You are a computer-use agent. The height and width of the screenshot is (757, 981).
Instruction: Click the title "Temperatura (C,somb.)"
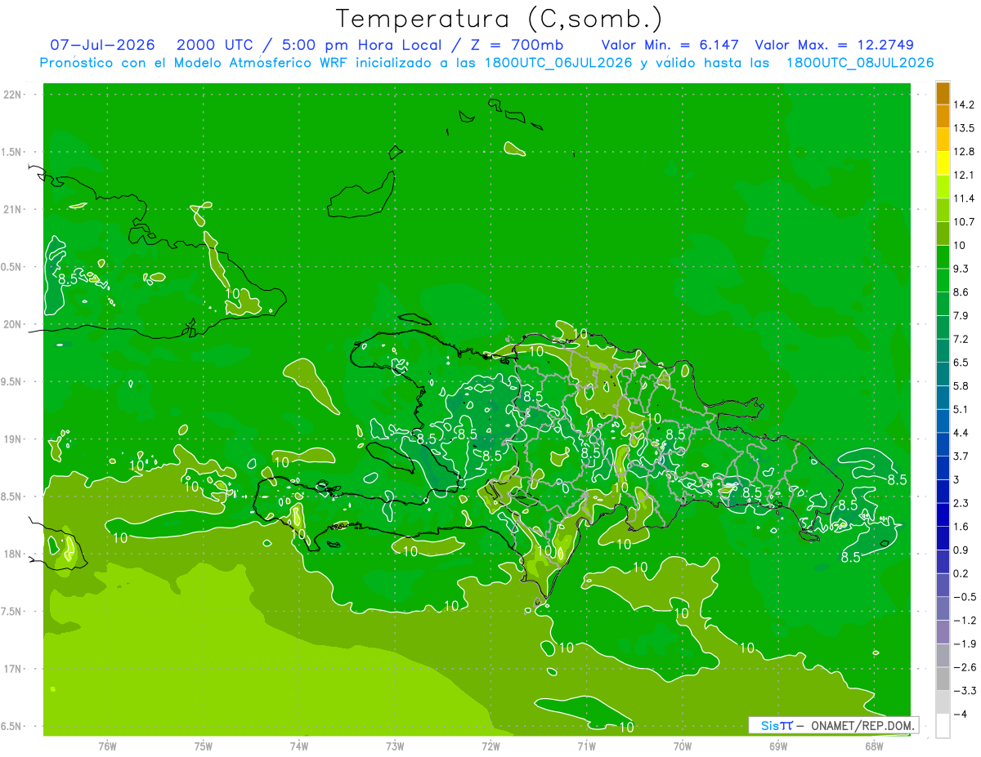(x=499, y=19)
